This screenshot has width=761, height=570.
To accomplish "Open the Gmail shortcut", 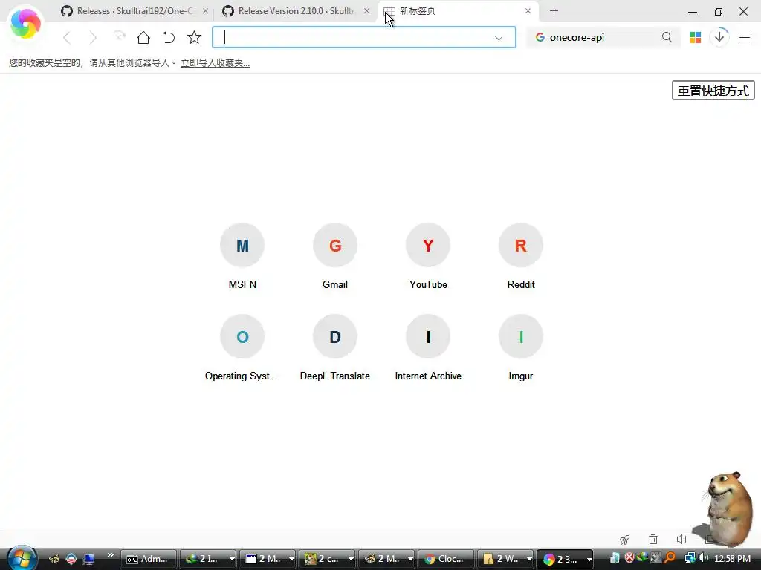I will click(x=335, y=257).
